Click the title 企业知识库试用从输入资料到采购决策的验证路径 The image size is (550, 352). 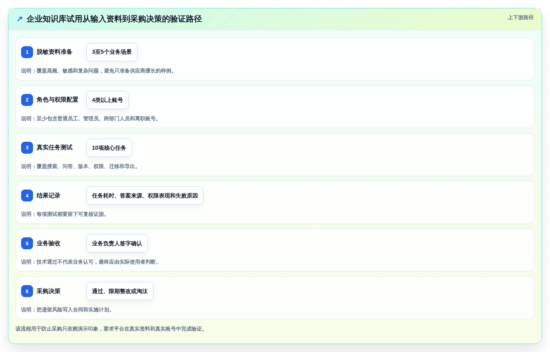pos(114,19)
